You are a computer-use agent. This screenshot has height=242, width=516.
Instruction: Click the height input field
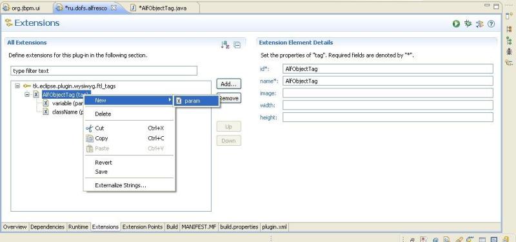388,117
